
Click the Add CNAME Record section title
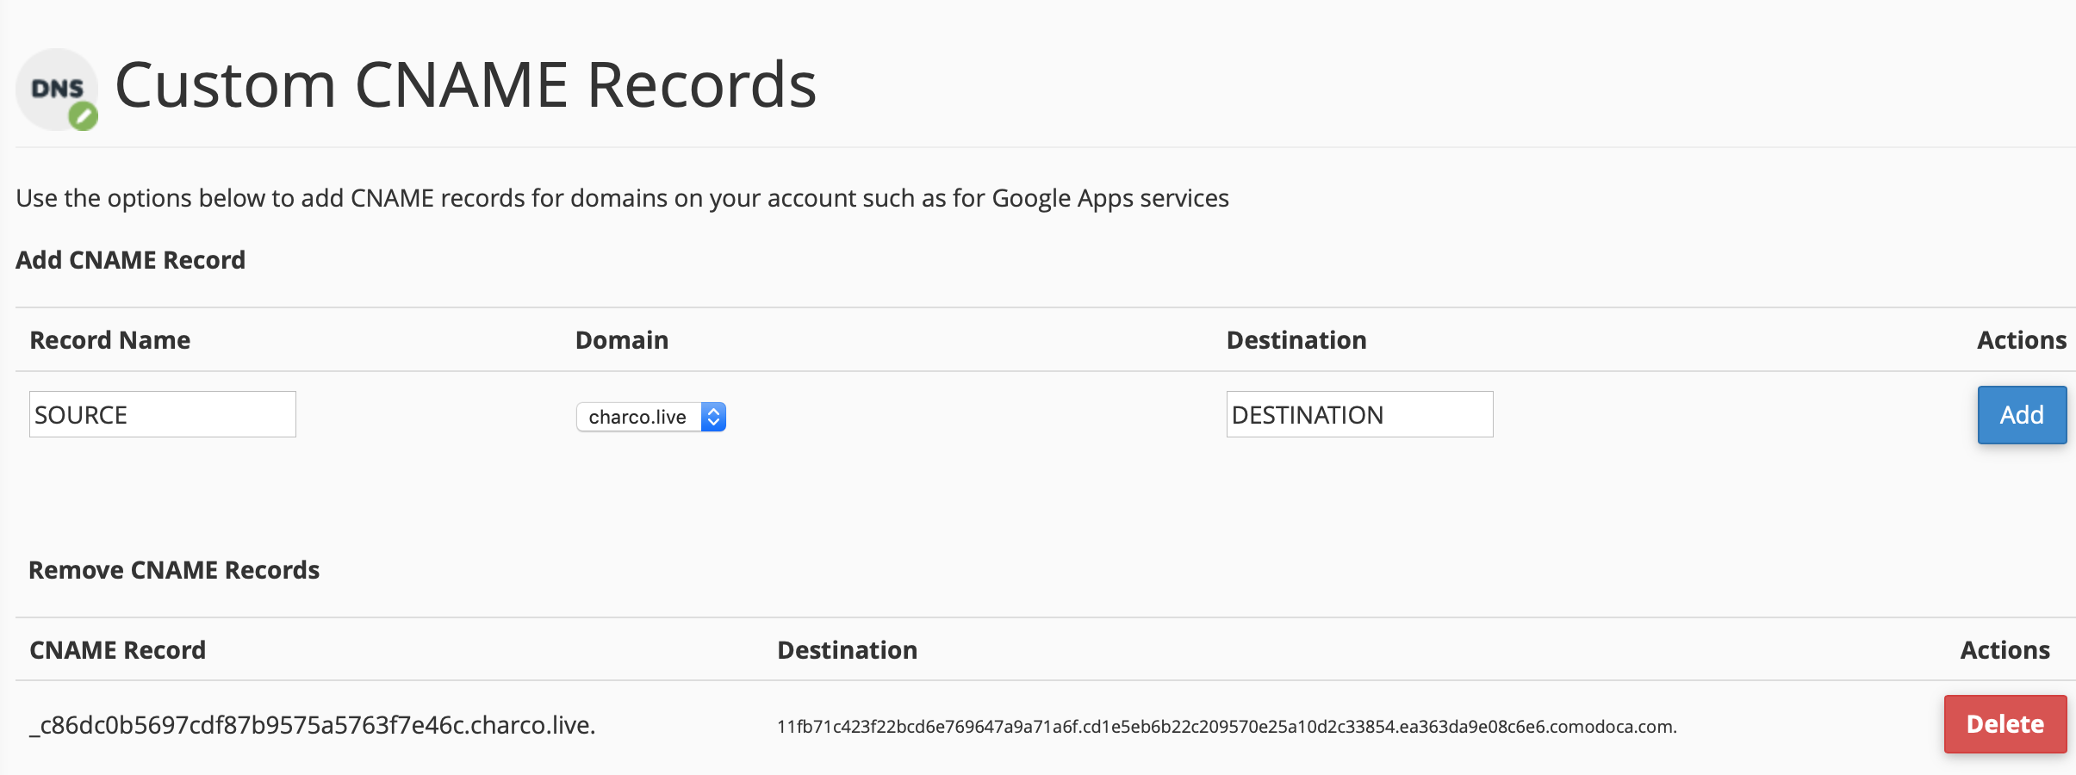[131, 260]
